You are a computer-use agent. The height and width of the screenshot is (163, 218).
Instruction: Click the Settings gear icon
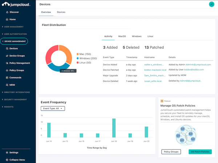(6, 152)
